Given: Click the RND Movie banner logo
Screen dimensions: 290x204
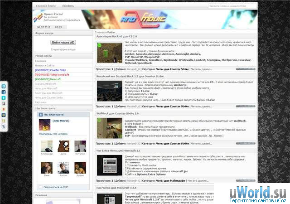Looking at the screenshot, I should coord(143,19).
